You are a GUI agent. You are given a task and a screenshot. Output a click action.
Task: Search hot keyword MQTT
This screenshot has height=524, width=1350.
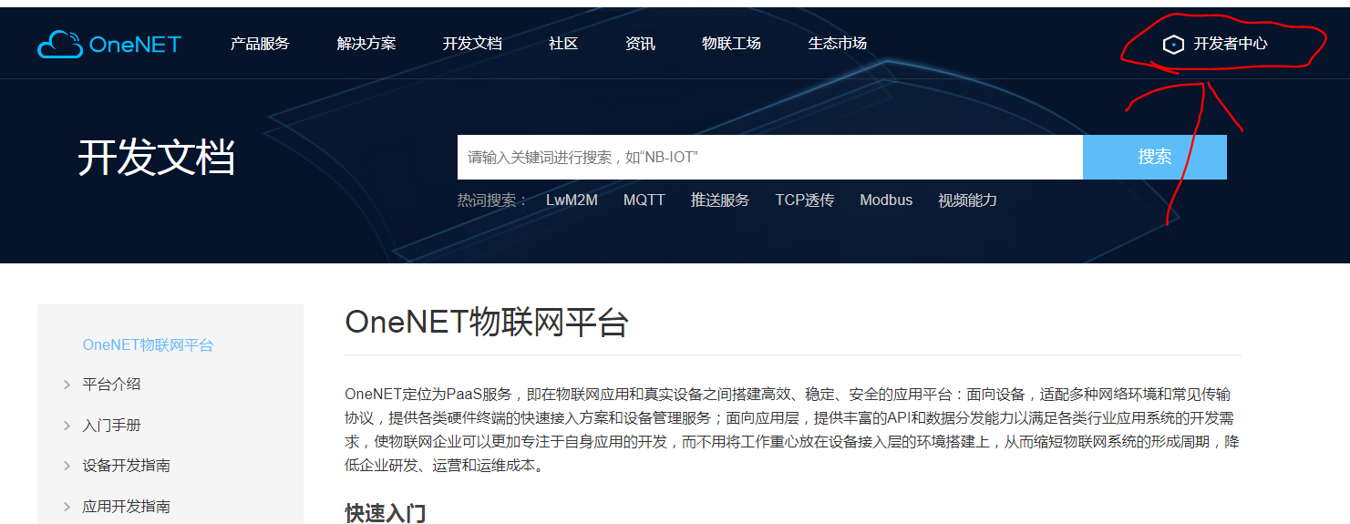tap(644, 200)
